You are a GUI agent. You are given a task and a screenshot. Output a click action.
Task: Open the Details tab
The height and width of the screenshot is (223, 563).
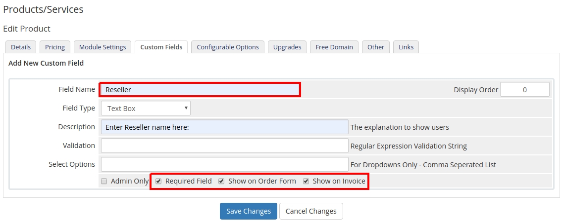[21, 47]
